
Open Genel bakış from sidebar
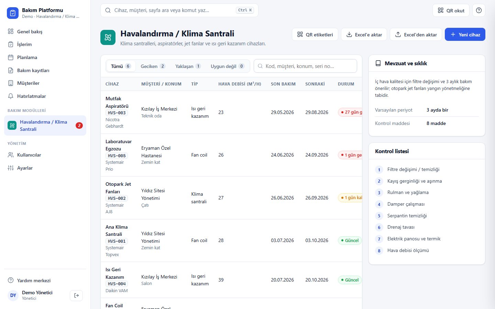pyautogui.click(x=45, y=32)
